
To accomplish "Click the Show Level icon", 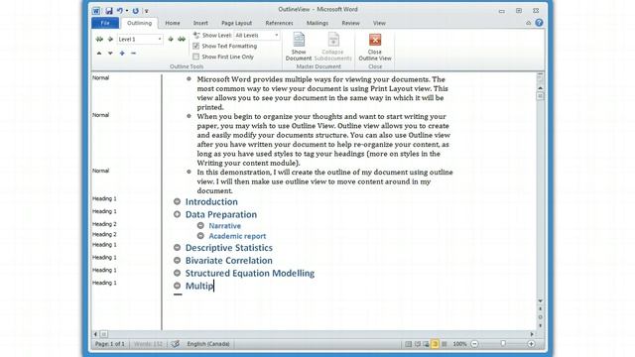I will coord(196,36).
